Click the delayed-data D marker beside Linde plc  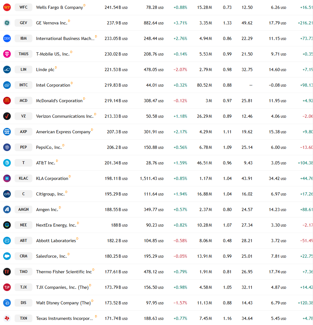pyautogui.click(x=56, y=68)
